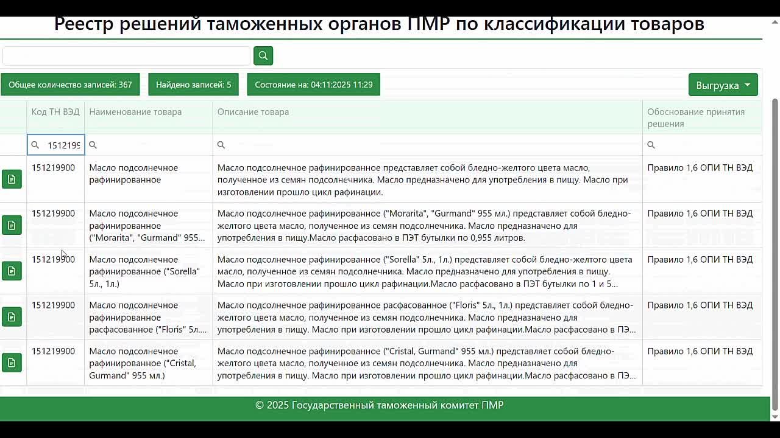Open document icon for the "Morarita, Gurmand" row

click(x=12, y=224)
